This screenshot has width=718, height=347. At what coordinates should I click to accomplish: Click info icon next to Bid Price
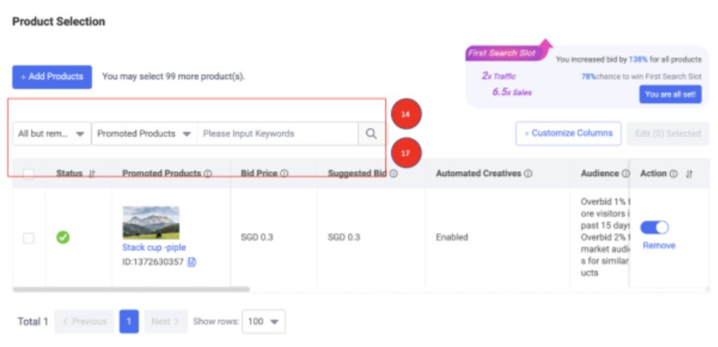[284, 174]
